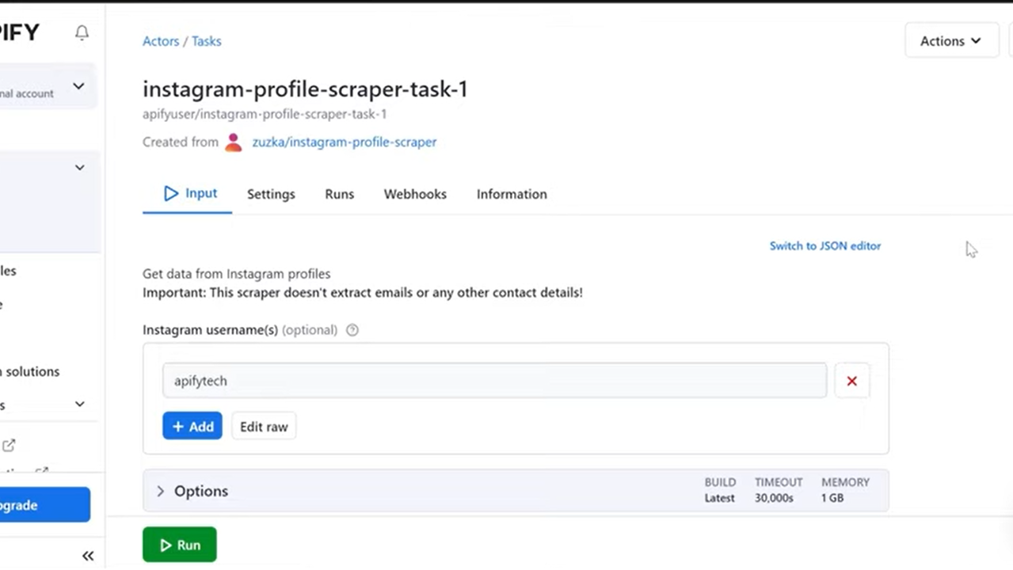Open the help tooltip beside Instagram username(s)
Screen dimensions: 1013x570
click(352, 330)
